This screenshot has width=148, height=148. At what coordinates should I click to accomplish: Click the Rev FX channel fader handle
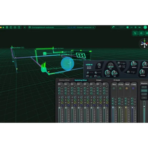point(113,107)
